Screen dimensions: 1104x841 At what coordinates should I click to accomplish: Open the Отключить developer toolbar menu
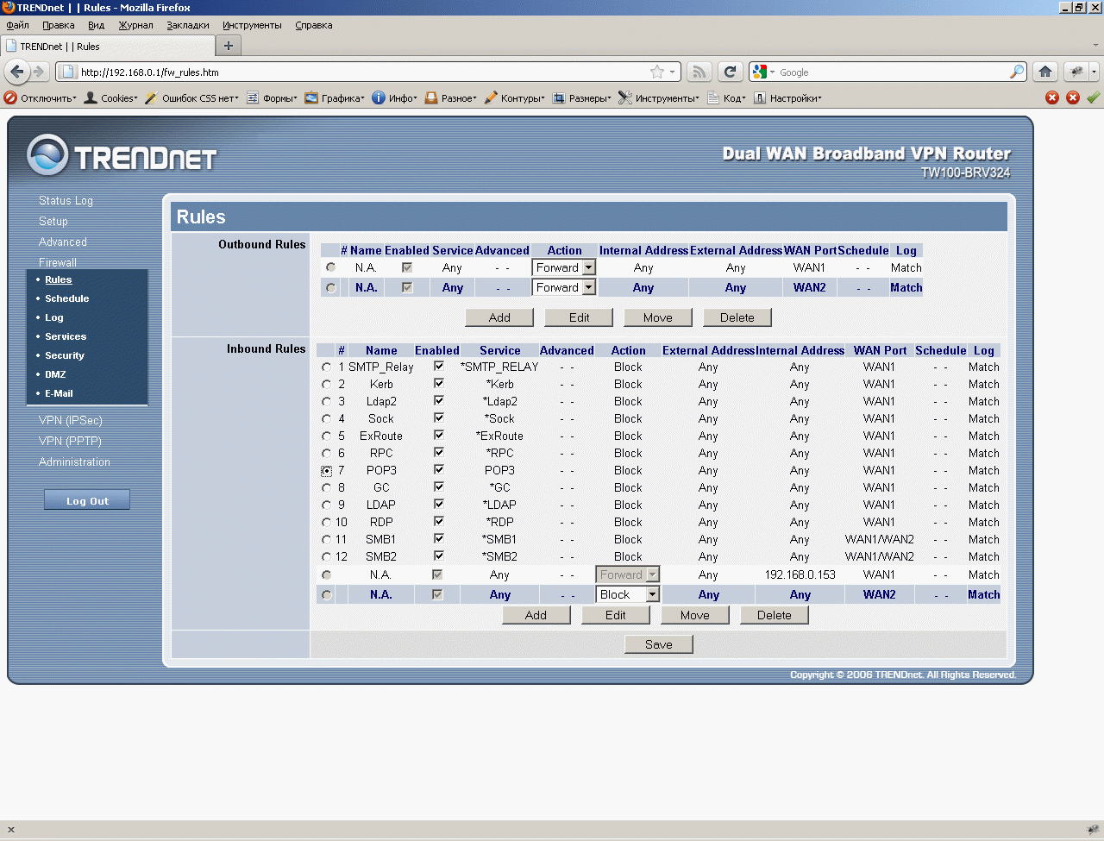[41, 98]
